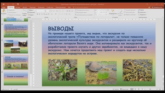Click the zoom slider handle
Image resolution: width=165 pixels, height=93 pixels.
pos(150,89)
